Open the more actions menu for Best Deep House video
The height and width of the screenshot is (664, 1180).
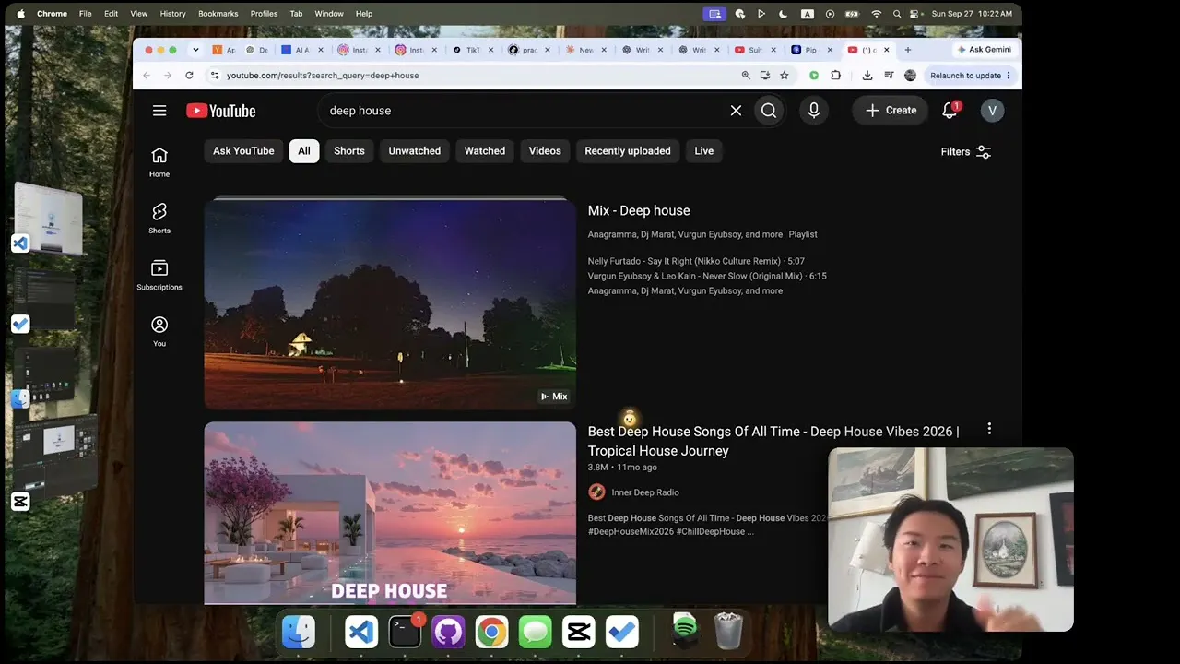[989, 429]
